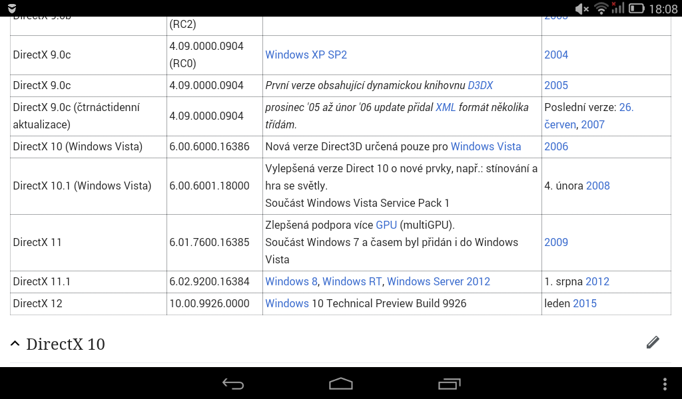
Task: Tap the DirectX 10 section heading
Action: pos(65,344)
